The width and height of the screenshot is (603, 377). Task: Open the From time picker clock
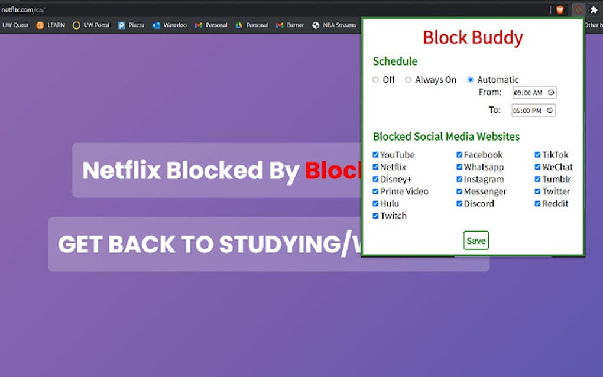click(550, 92)
